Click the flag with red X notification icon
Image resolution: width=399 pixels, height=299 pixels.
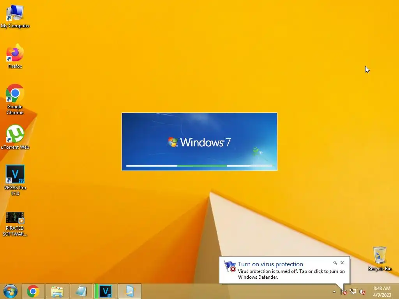click(x=230, y=266)
